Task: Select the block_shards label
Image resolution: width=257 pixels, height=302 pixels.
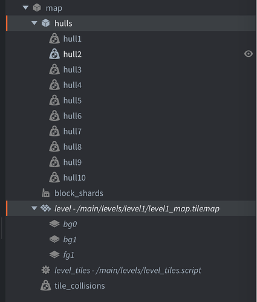Action: click(79, 193)
